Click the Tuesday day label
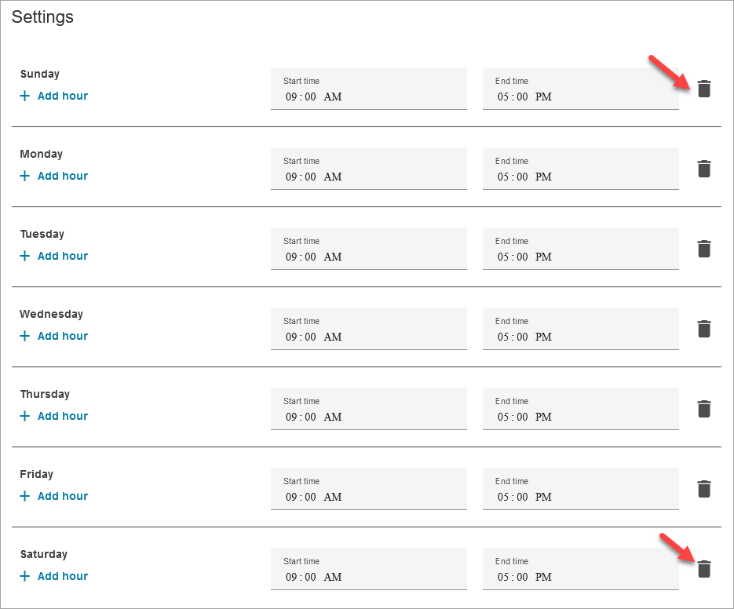Screen dimensions: 734x609 (x=42, y=235)
